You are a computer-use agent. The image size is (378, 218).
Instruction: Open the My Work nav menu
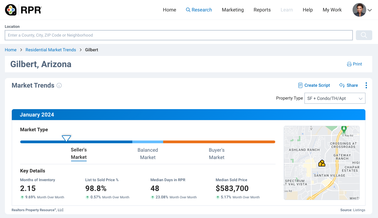[x=332, y=10]
